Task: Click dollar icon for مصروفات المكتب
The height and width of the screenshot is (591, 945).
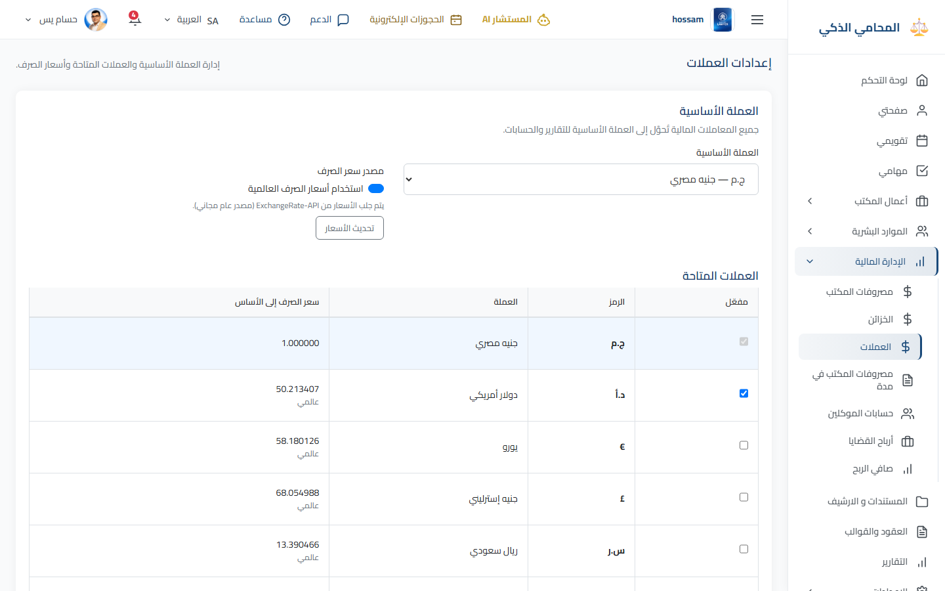Action: point(908,292)
